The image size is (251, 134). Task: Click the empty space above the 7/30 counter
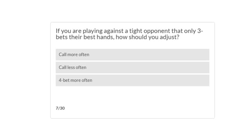point(132,96)
